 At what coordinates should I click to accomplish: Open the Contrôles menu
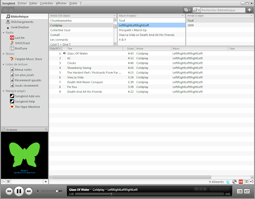pos(47,3)
